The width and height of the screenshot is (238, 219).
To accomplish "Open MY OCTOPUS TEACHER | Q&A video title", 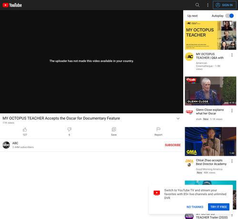I will coord(210,56).
